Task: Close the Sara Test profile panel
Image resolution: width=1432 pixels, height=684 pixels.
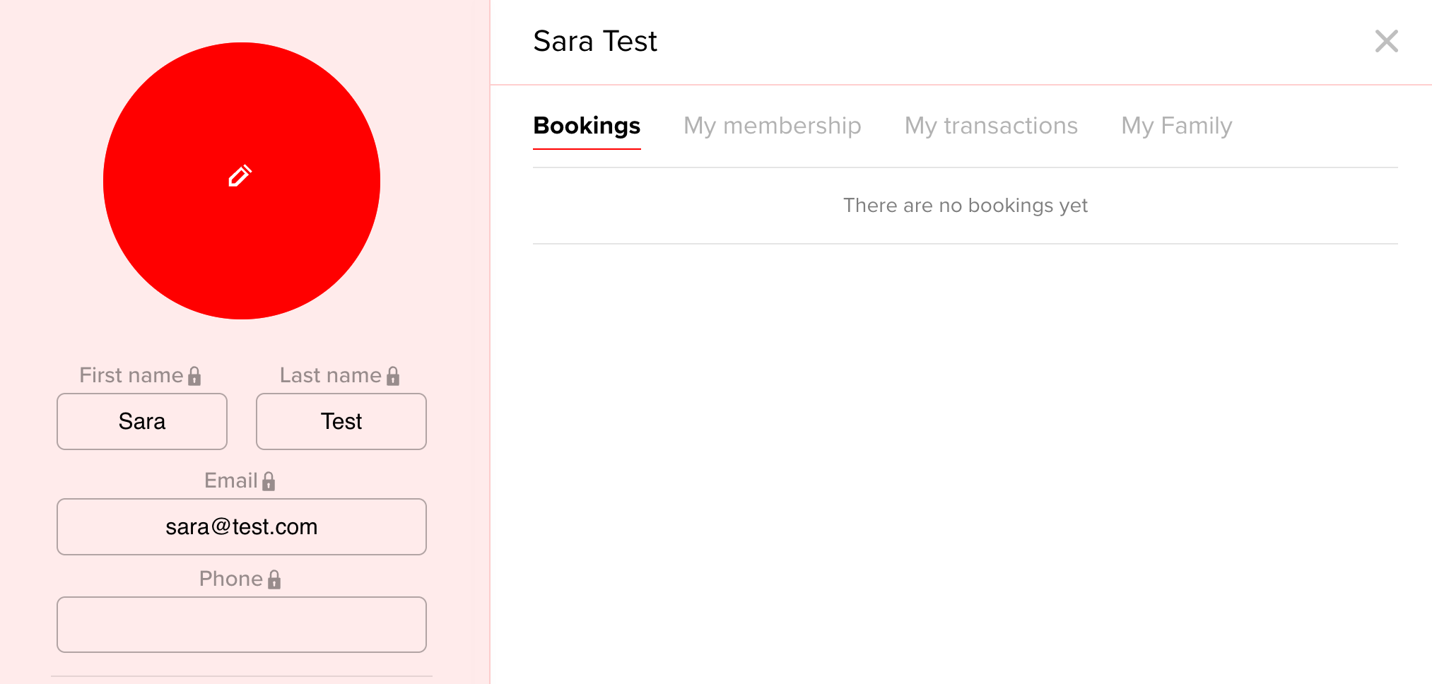Action: click(1386, 41)
